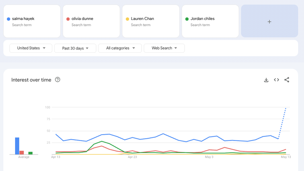Select the red average bar
This screenshot has height=171, width=304.
(x=22, y=153)
